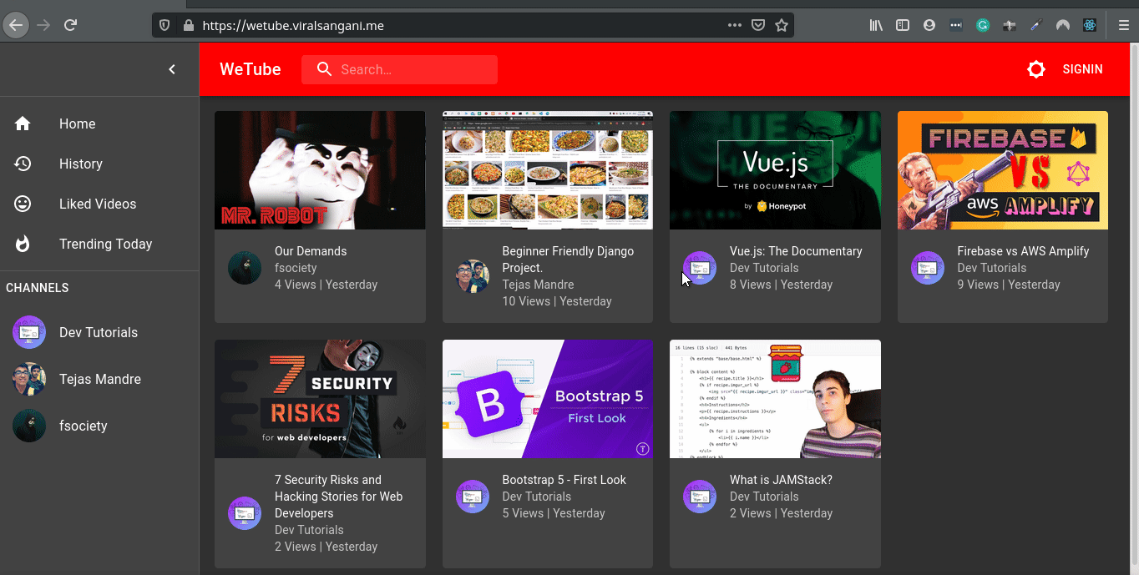
Task: Click channel avatar on JAMStack card
Action: pyautogui.click(x=700, y=497)
